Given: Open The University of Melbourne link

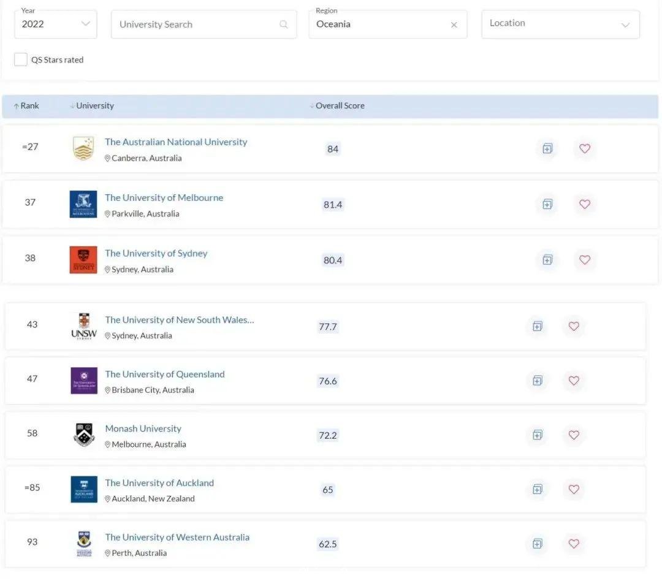Looking at the screenshot, I should 164,197.
